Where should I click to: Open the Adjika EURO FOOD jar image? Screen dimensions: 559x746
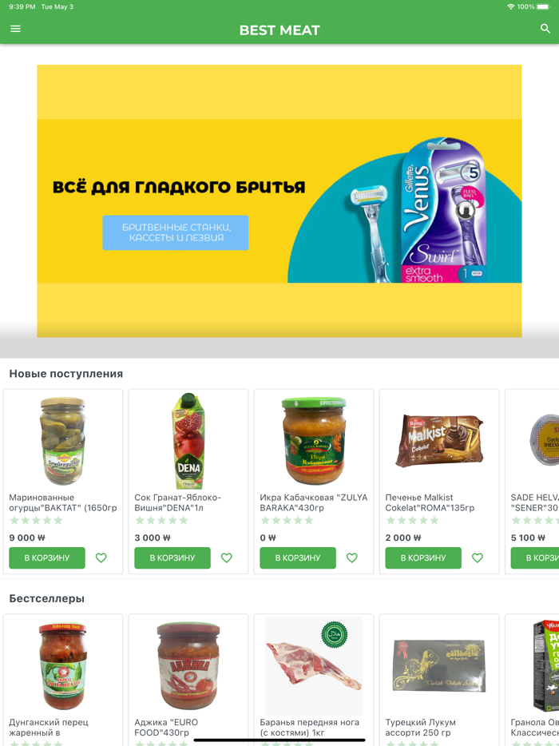tap(188, 665)
